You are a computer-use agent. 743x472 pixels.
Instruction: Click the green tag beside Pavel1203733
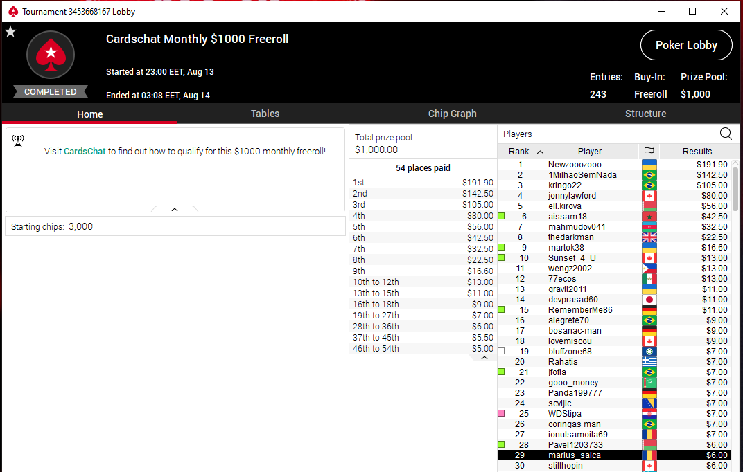pos(501,444)
